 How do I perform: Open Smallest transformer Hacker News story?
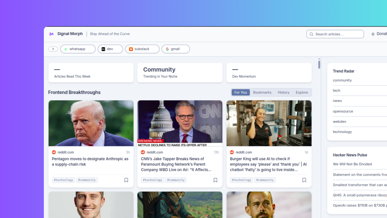(x=360, y=185)
